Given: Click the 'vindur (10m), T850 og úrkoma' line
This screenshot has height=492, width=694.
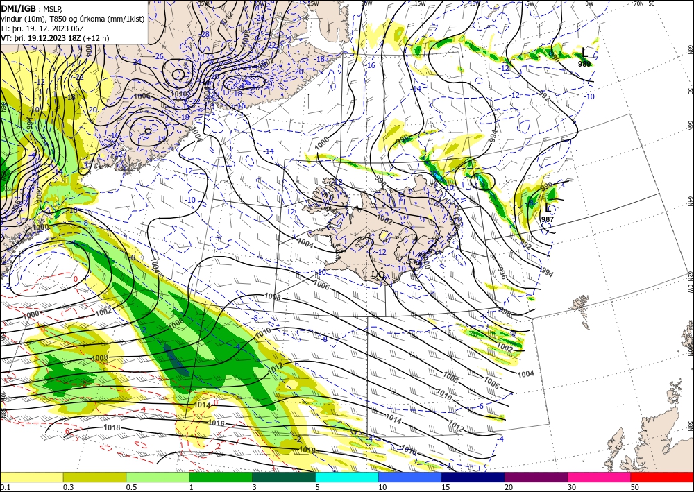Looking at the screenshot, I should (73, 18).
